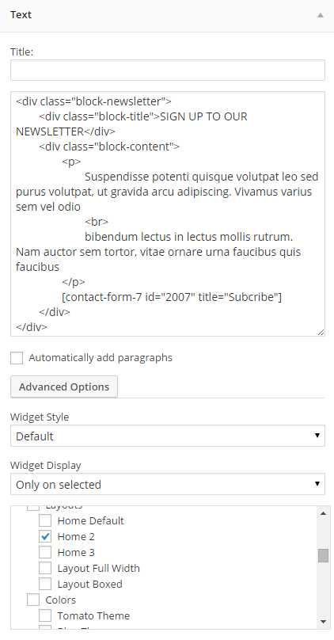Check the Home Default checkbox
334x640 pixels.
(x=45, y=520)
